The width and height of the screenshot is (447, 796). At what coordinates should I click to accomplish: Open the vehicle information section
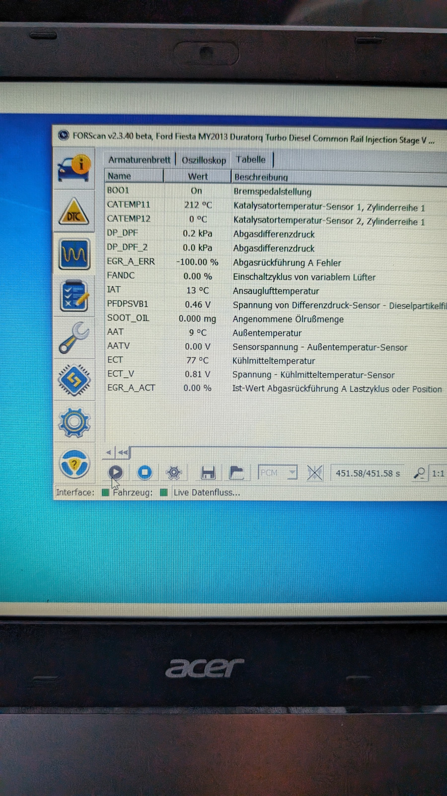pos(74,168)
